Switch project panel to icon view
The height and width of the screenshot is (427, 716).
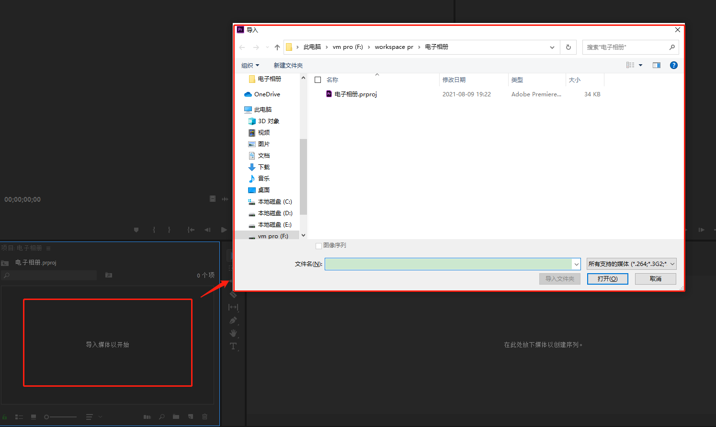pyautogui.click(x=34, y=417)
